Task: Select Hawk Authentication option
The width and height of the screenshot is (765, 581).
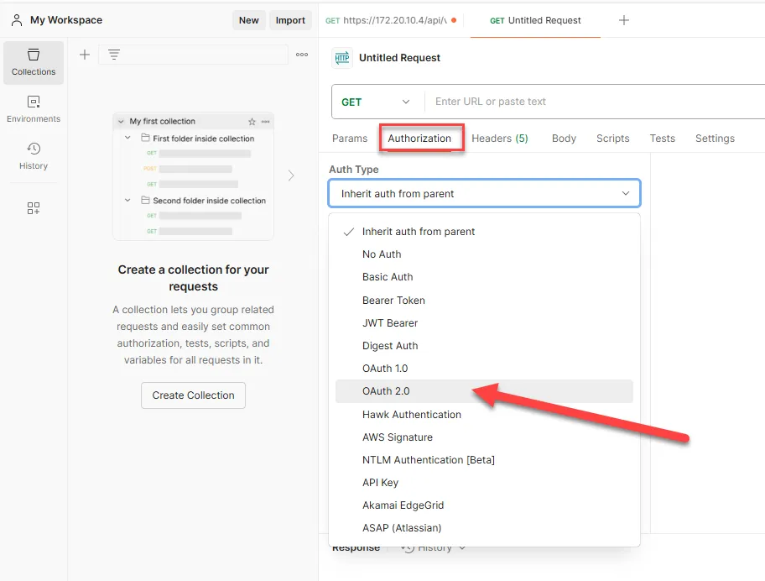Action: click(x=485, y=415)
